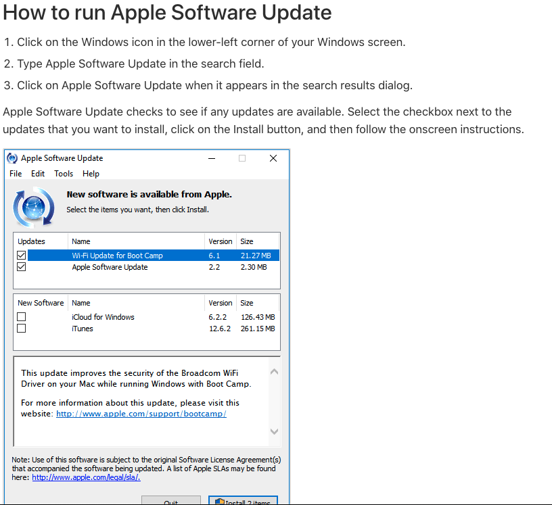Click the large blue globe update icon
Screen dimensions: 552x505
(x=34, y=208)
